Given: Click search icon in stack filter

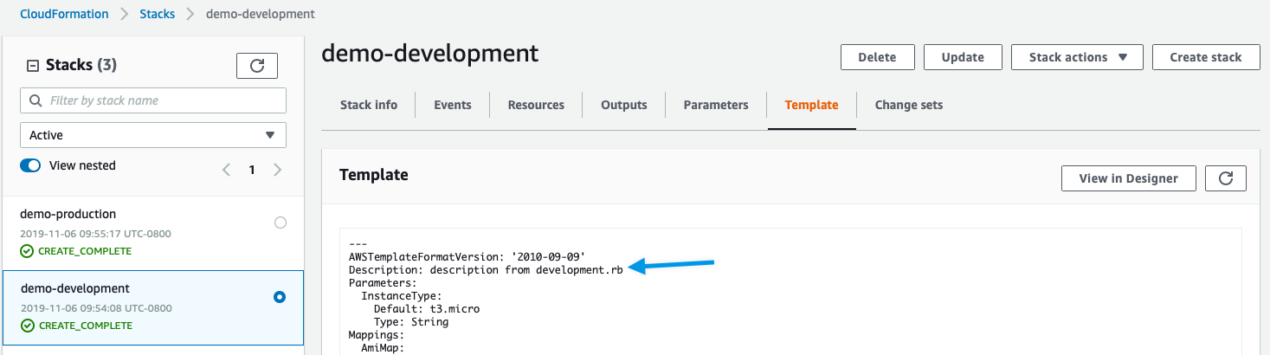Looking at the screenshot, I should point(35,100).
